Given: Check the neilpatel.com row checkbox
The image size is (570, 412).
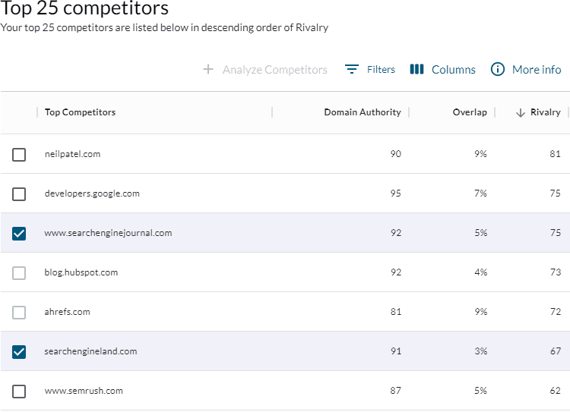Looking at the screenshot, I should 19,155.
